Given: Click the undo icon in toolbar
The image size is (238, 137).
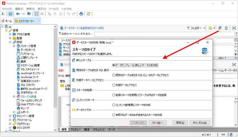Looking at the screenshot, I should coord(68,14).
